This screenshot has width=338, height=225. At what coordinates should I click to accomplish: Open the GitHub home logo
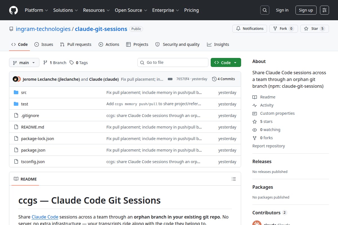tap(14, 10)
